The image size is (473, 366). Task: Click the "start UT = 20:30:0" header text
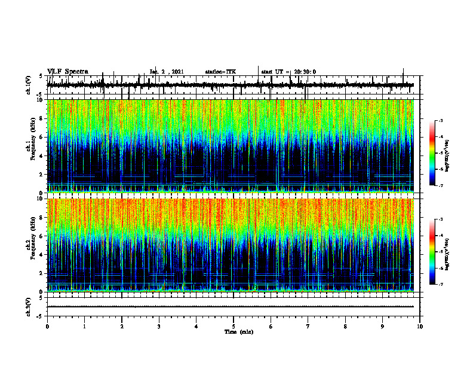(x=288, y=72)
